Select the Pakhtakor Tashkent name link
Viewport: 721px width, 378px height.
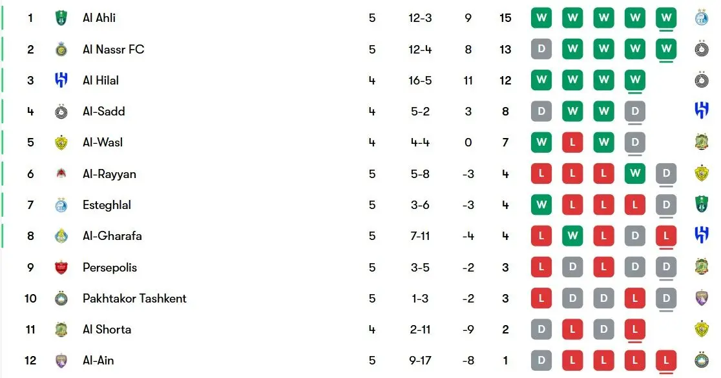pos(134,299)
